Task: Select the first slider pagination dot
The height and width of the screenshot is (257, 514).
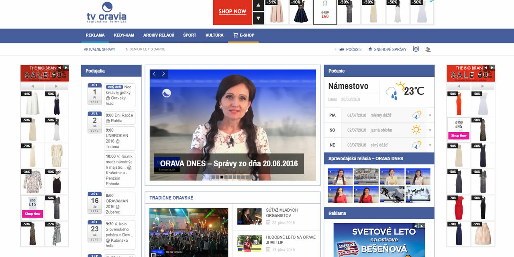Action: tap(213, 177)
